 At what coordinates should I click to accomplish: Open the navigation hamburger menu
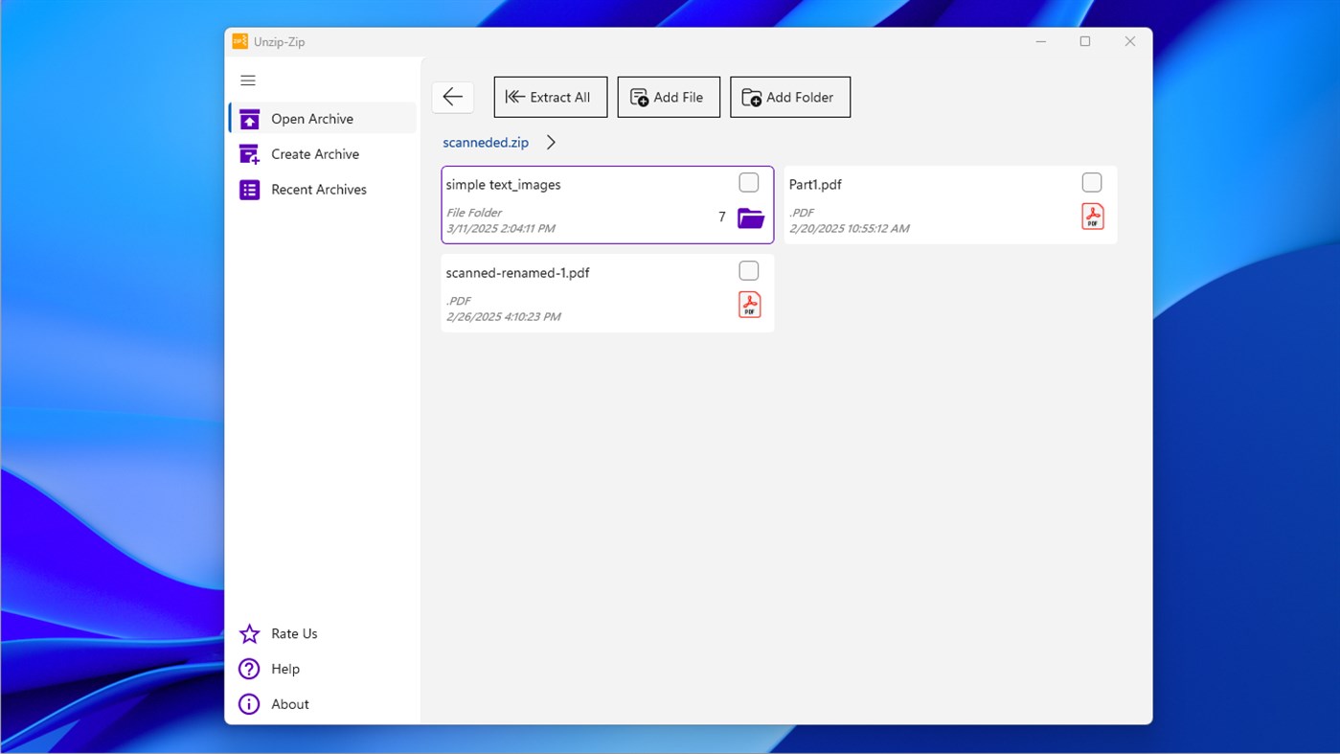tap(248, 80)
